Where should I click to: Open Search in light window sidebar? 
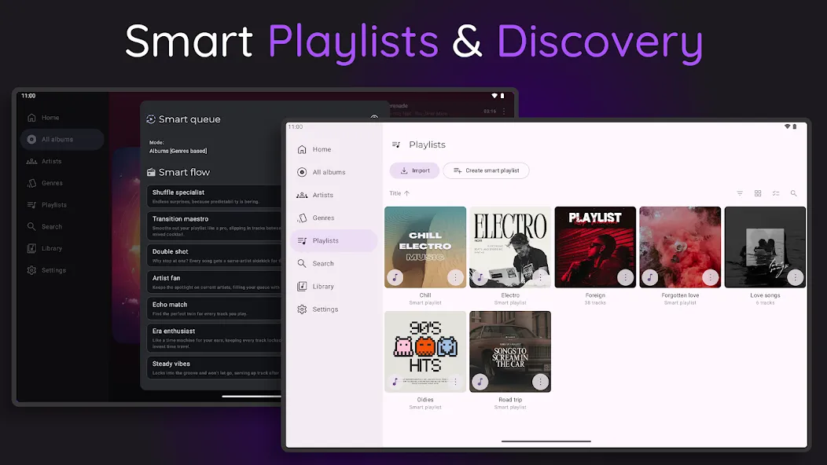click(x=333, y=264)
